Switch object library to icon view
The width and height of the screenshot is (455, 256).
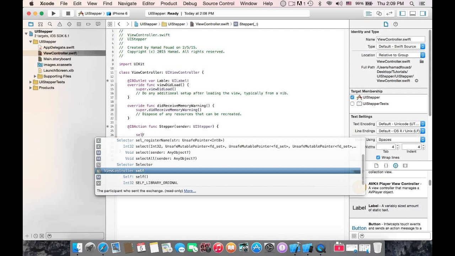[x=354, y=236]
